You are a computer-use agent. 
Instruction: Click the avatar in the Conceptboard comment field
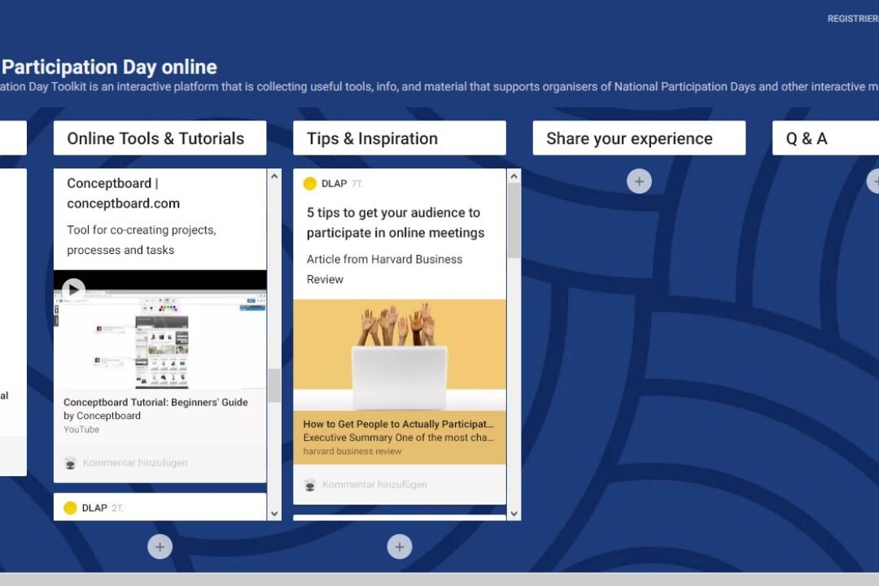tap(70, 462)
